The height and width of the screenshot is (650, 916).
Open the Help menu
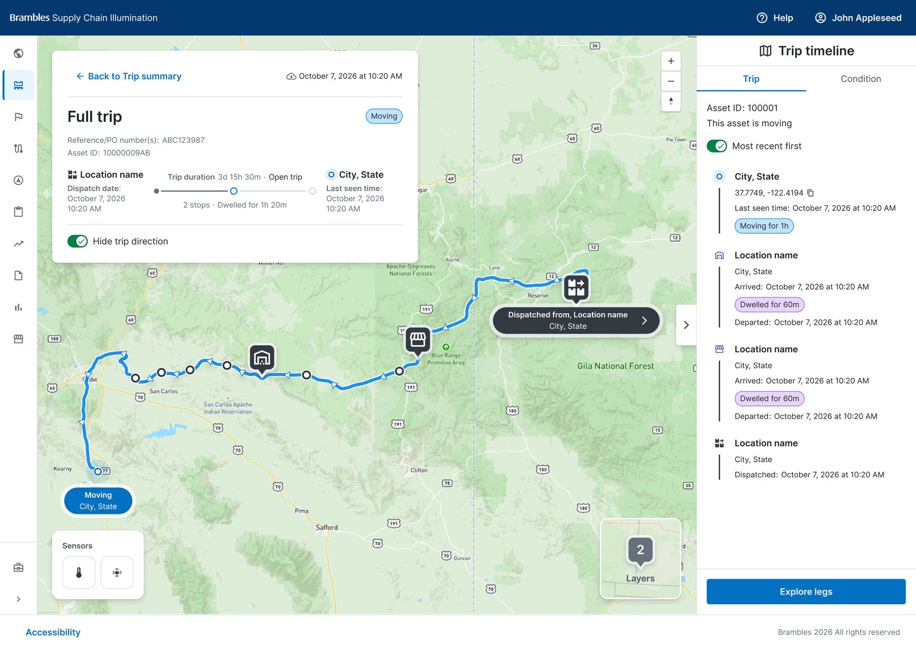[x=775, y=18]
